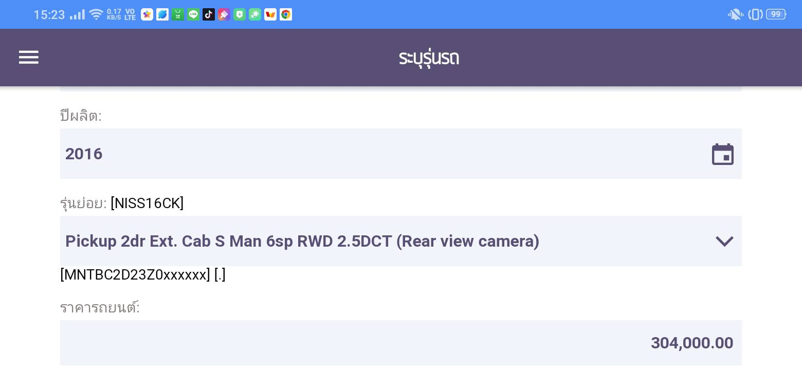Tap the photos pinwheel notification icon
Viewport: 802px width, 370px height.
(x=147, y=14)
